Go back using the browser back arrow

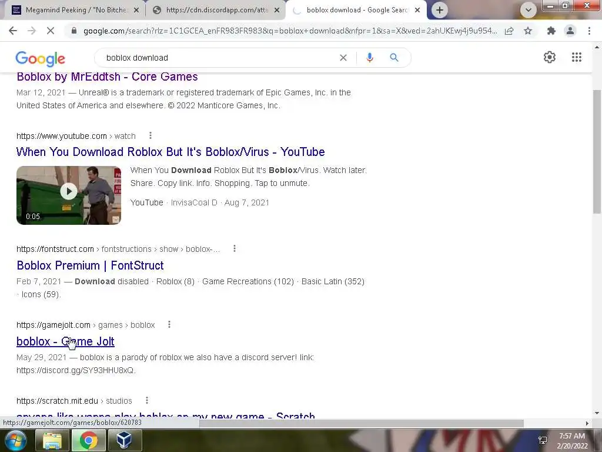pos(13,31)
